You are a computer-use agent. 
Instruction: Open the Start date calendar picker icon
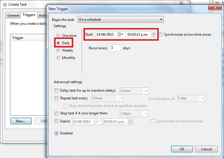point(121,34)
